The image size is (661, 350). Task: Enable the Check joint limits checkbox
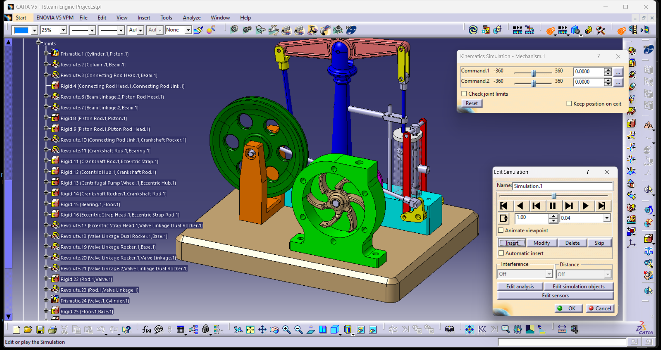click(x=464, y=94)
